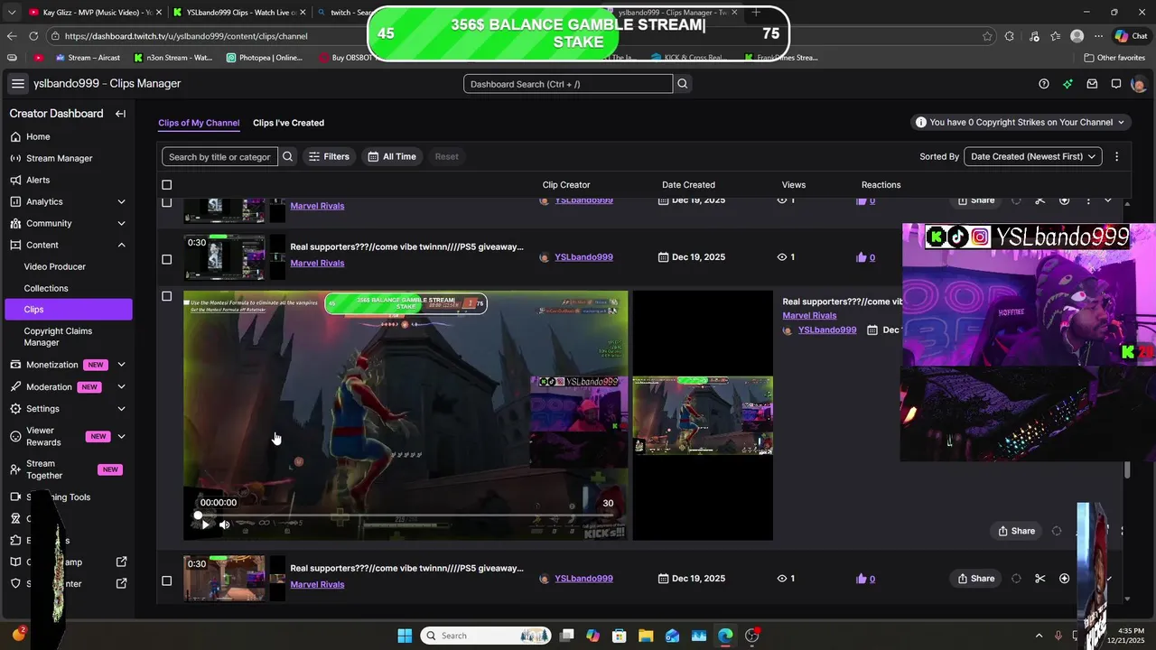
Task: Open the profile avatar menu
Action: pos(1139,84)
